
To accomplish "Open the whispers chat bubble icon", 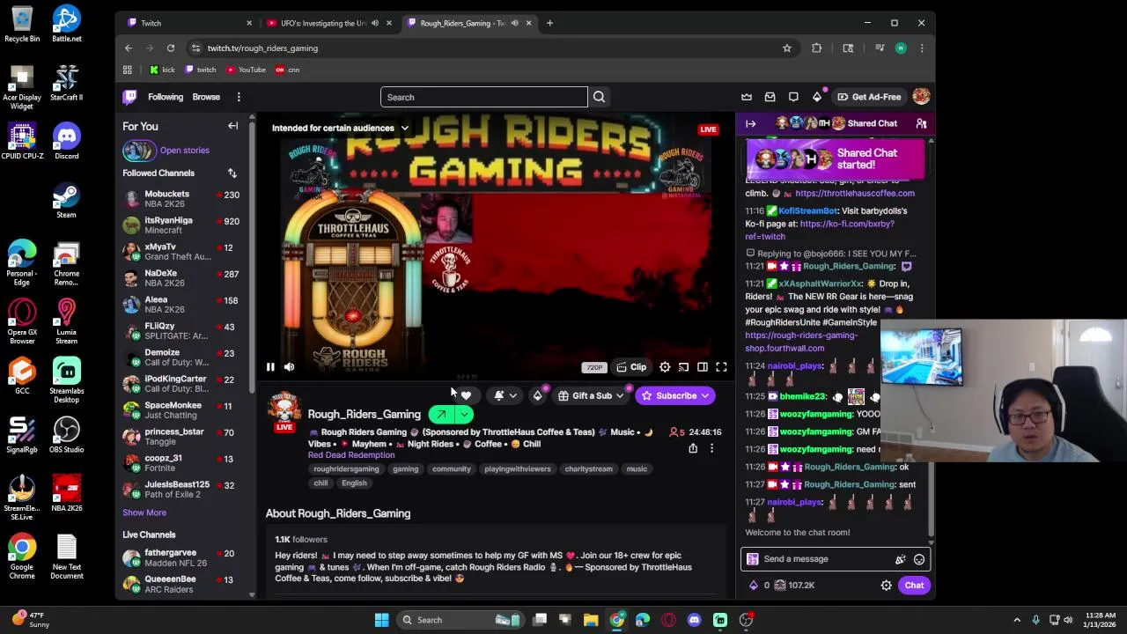I will pos(793,97).
